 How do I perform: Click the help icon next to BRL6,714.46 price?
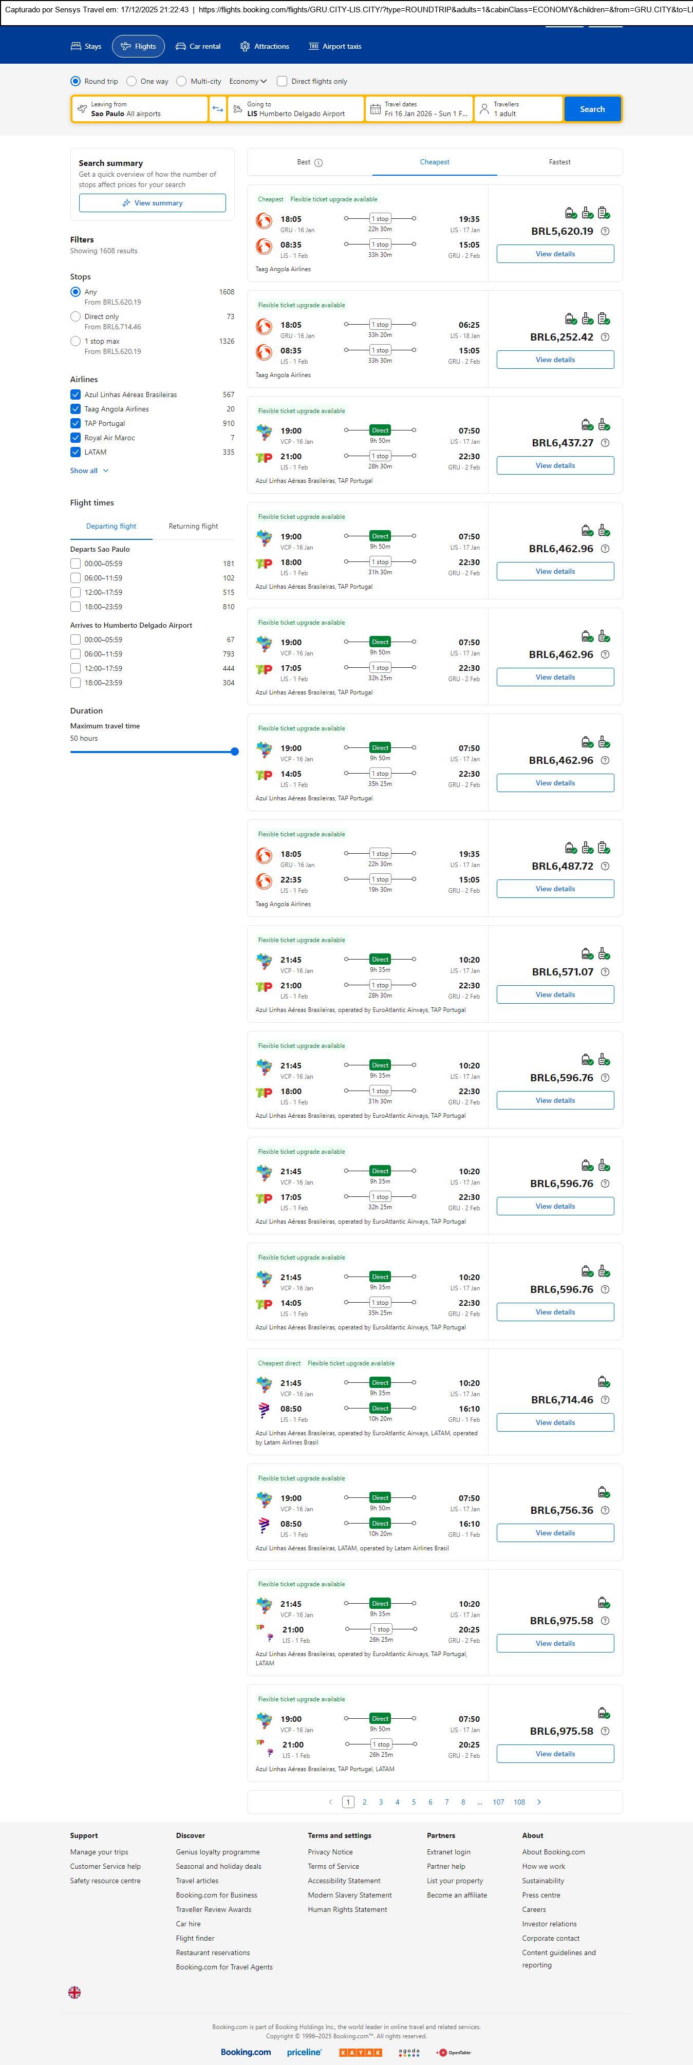605,1400
